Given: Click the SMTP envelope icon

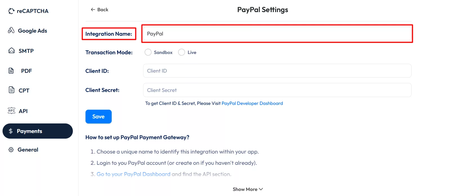Looking at the screenshot, I should [11, 51].
